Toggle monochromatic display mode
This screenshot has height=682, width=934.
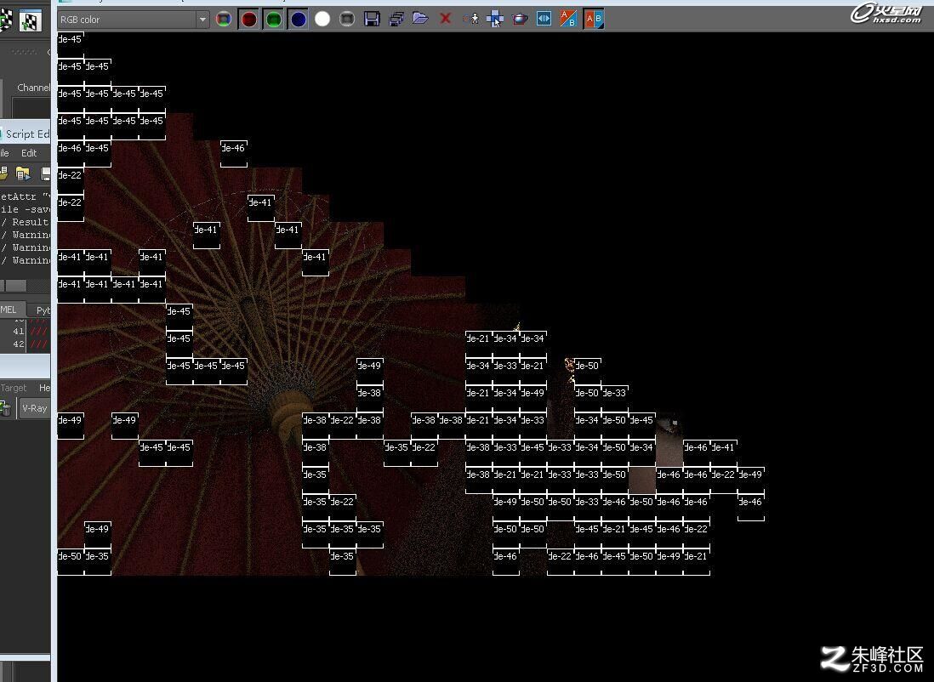(x=347, y=20)
